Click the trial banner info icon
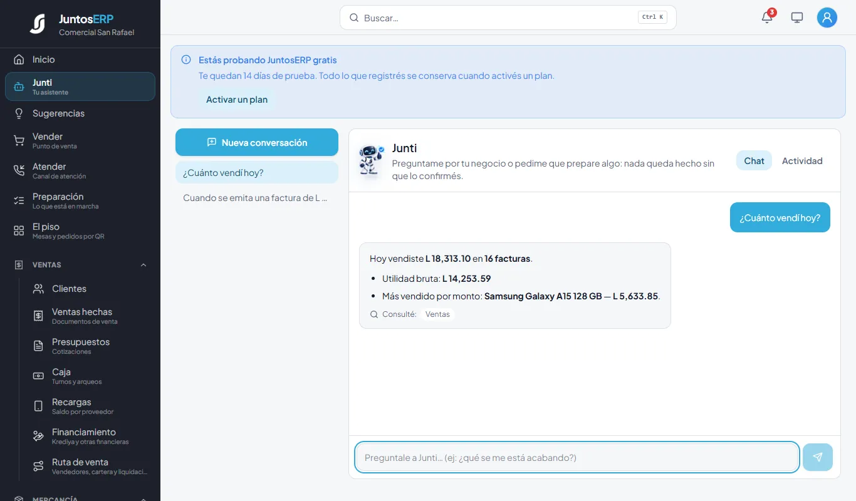The image size is (856, 501). pos(186,60)
